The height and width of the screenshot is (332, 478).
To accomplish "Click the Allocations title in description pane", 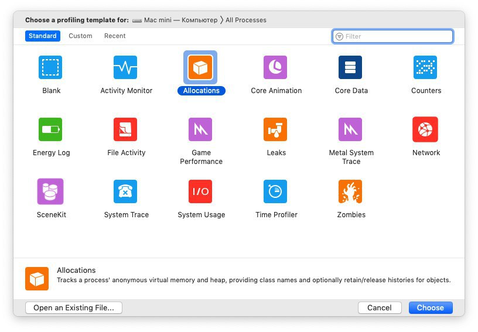I will click(x=76, y=271).
